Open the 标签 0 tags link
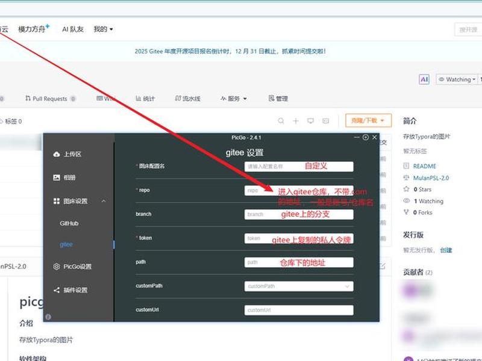 [11, 122]
